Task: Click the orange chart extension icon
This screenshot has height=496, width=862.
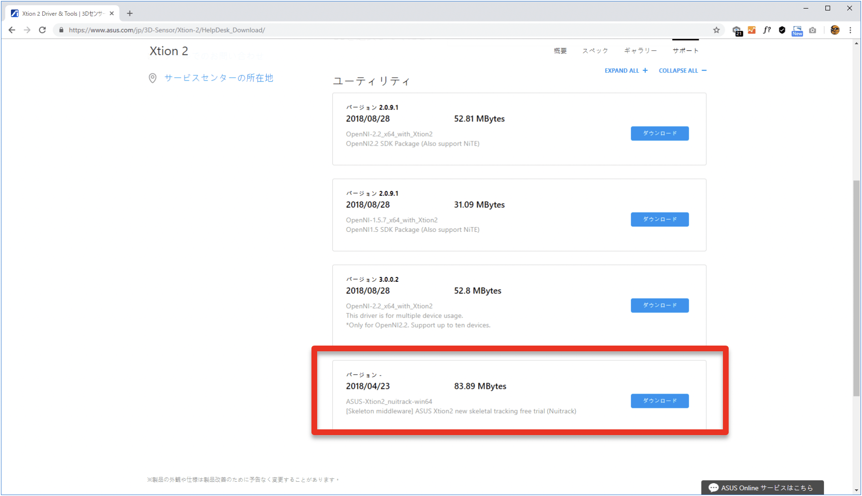Action: click(752, 30)
